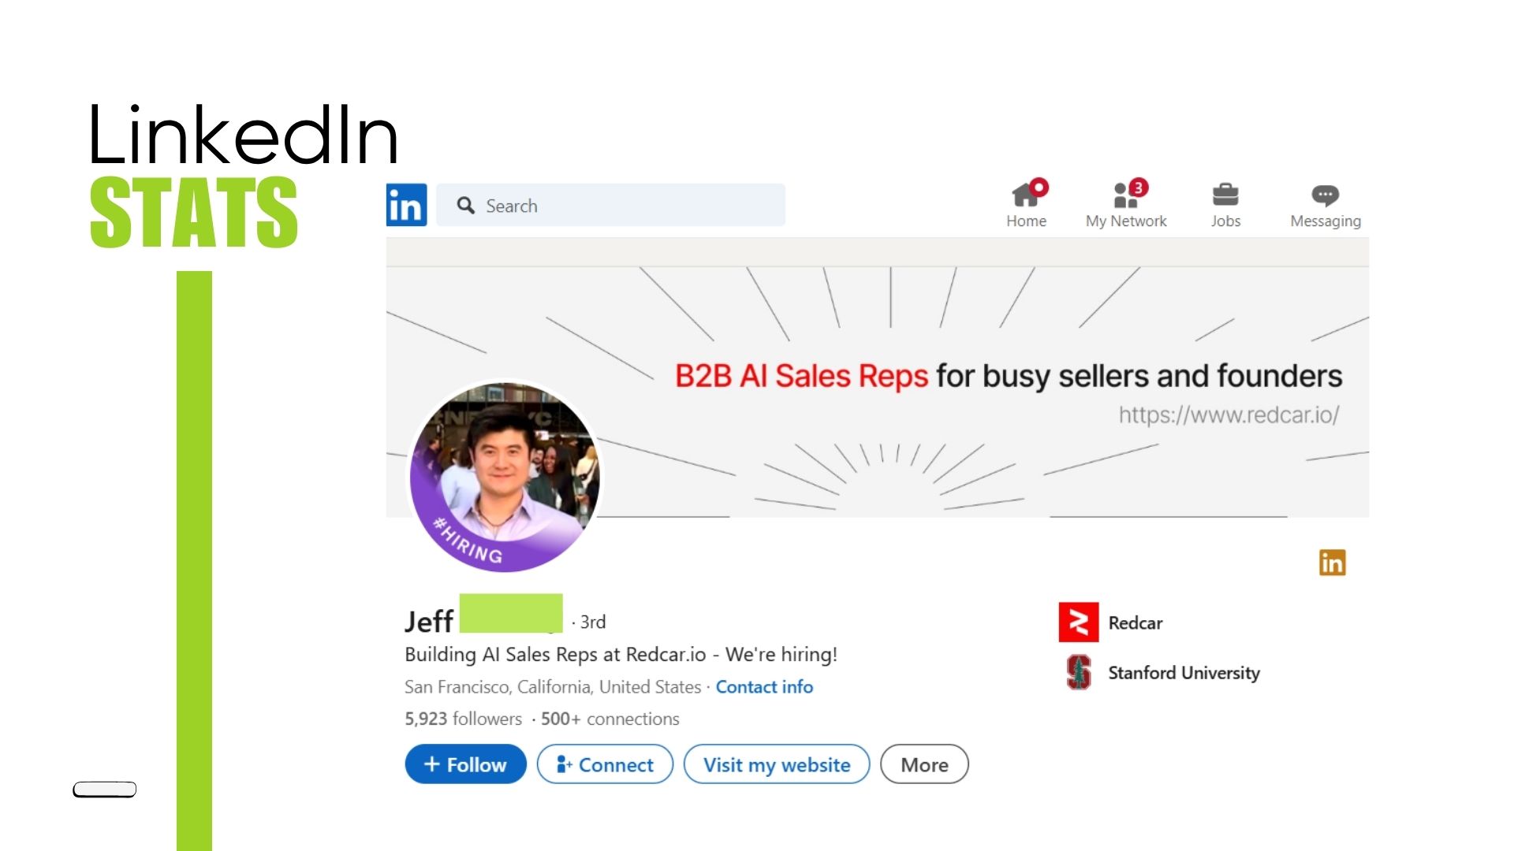Screen dimensions: 1514x851
Task: Follow Jeff's profile
Action: [x=465, y=764]
